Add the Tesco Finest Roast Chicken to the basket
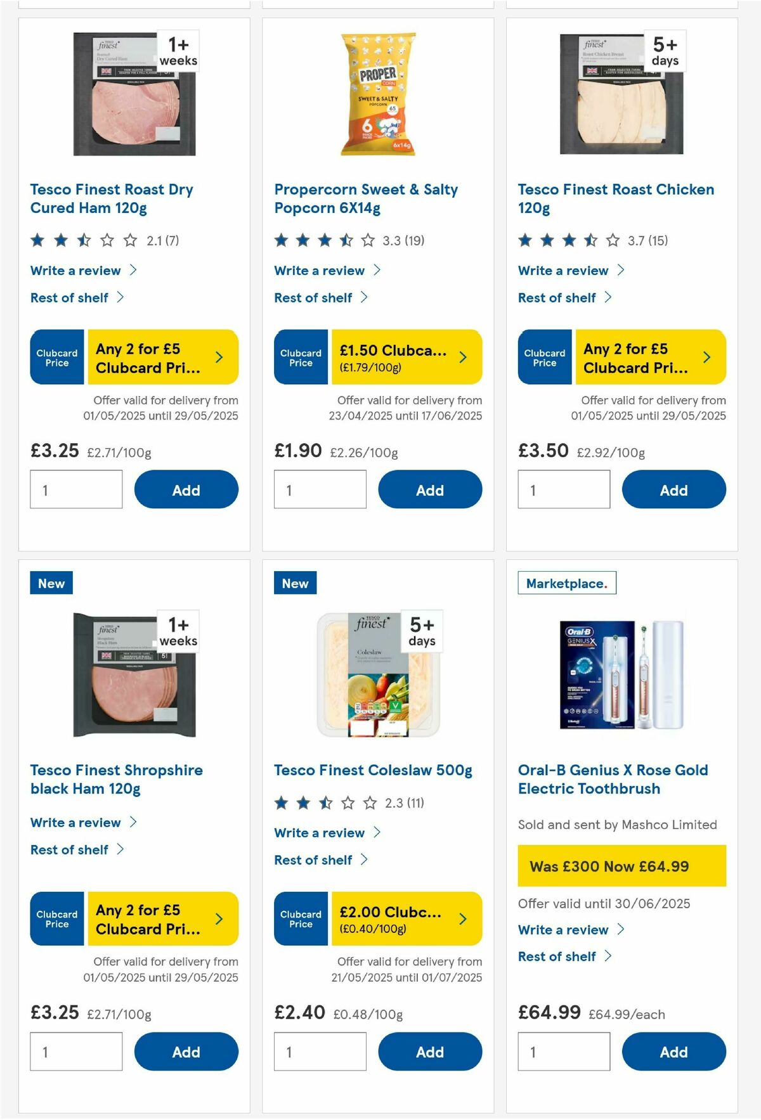Viewport: 761px width, 1120px height. pyautogui.click(x=673, y=489)
